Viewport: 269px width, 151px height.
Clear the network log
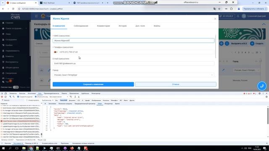click(x=5, y=97)
